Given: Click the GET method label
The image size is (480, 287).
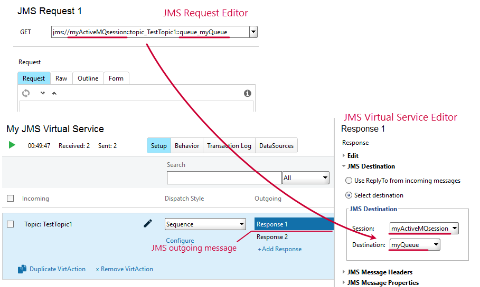Looking at the screenshot, I should pos(25,32).
